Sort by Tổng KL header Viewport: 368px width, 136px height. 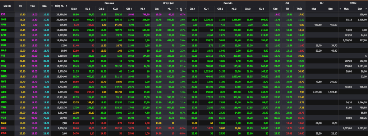59,6
